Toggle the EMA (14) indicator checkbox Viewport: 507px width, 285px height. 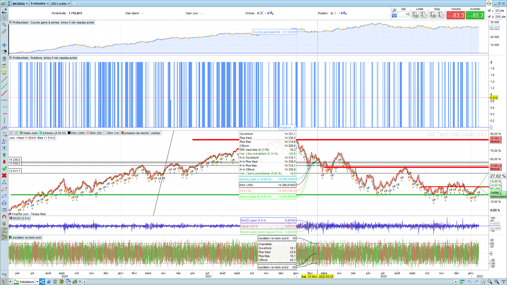point(105,133)
